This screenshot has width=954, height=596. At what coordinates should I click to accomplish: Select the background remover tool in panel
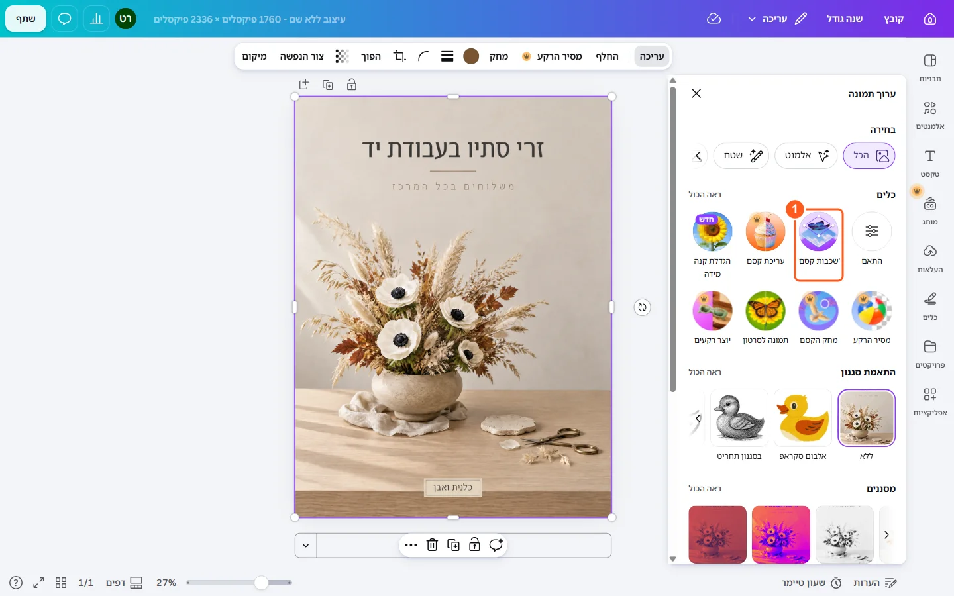pos(872,318)
